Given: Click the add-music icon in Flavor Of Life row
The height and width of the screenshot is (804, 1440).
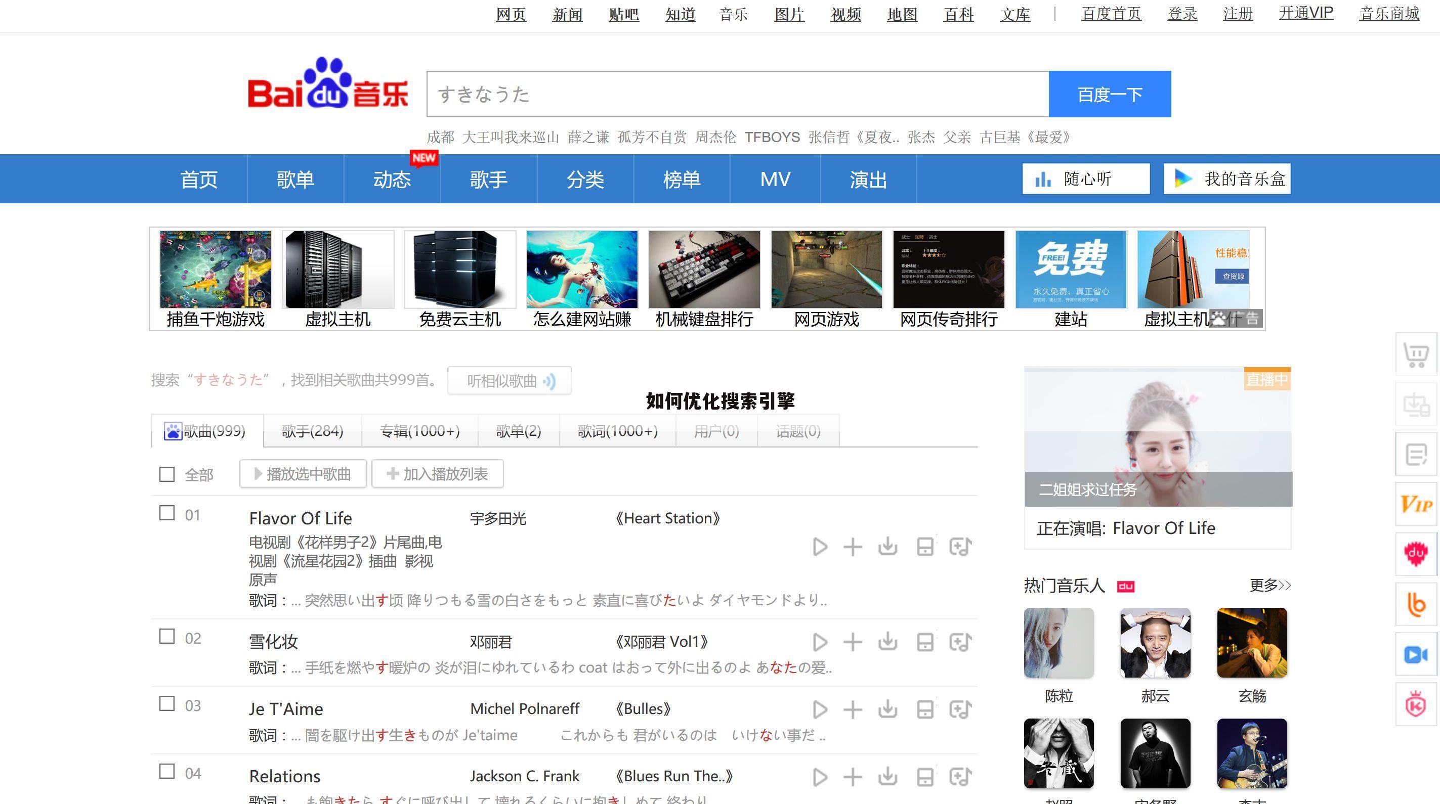Looking at the screenshot, I should click(960, 547).
